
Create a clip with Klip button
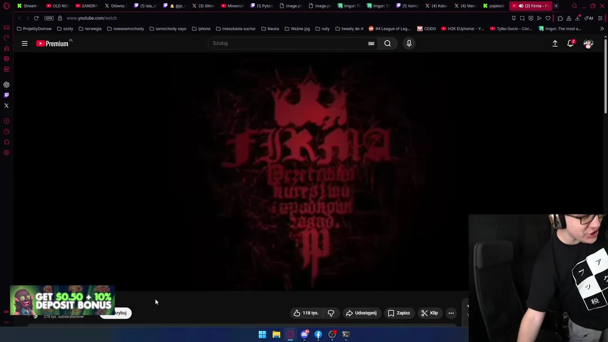pyautogui.click(x=429, y=313)
